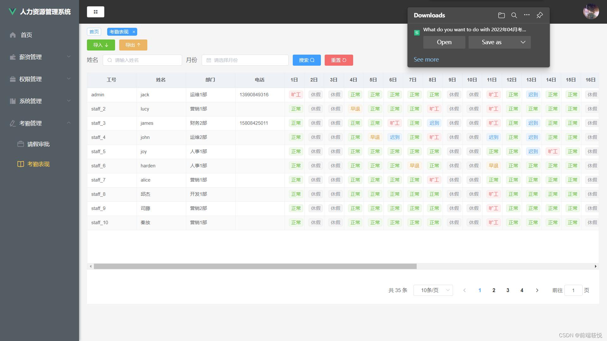The image size is (607, 341).
Task: Close the 考勤表现 tab tag
Action: coord(134,32)
